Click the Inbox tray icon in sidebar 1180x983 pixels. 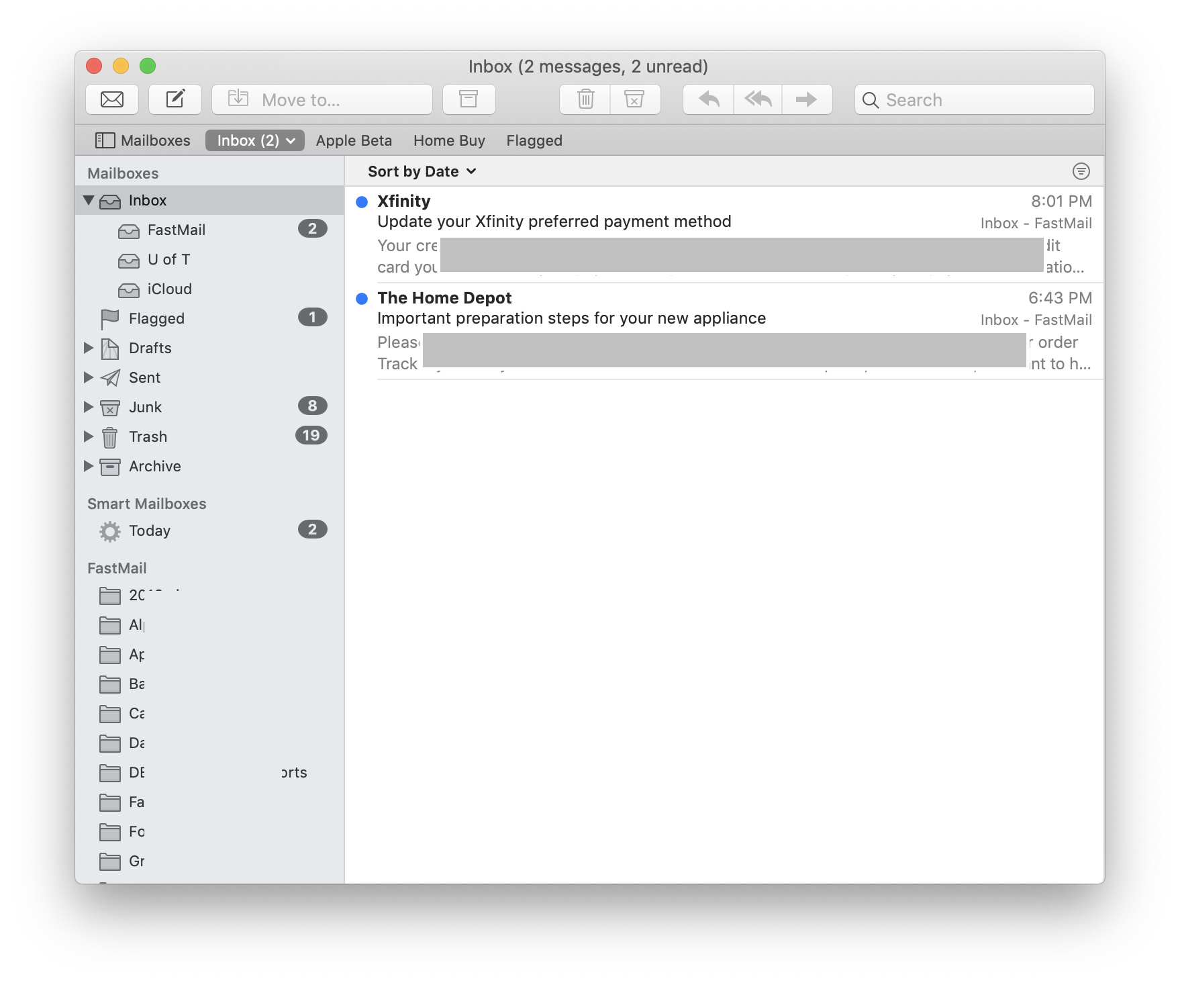(x=110, y=201)
